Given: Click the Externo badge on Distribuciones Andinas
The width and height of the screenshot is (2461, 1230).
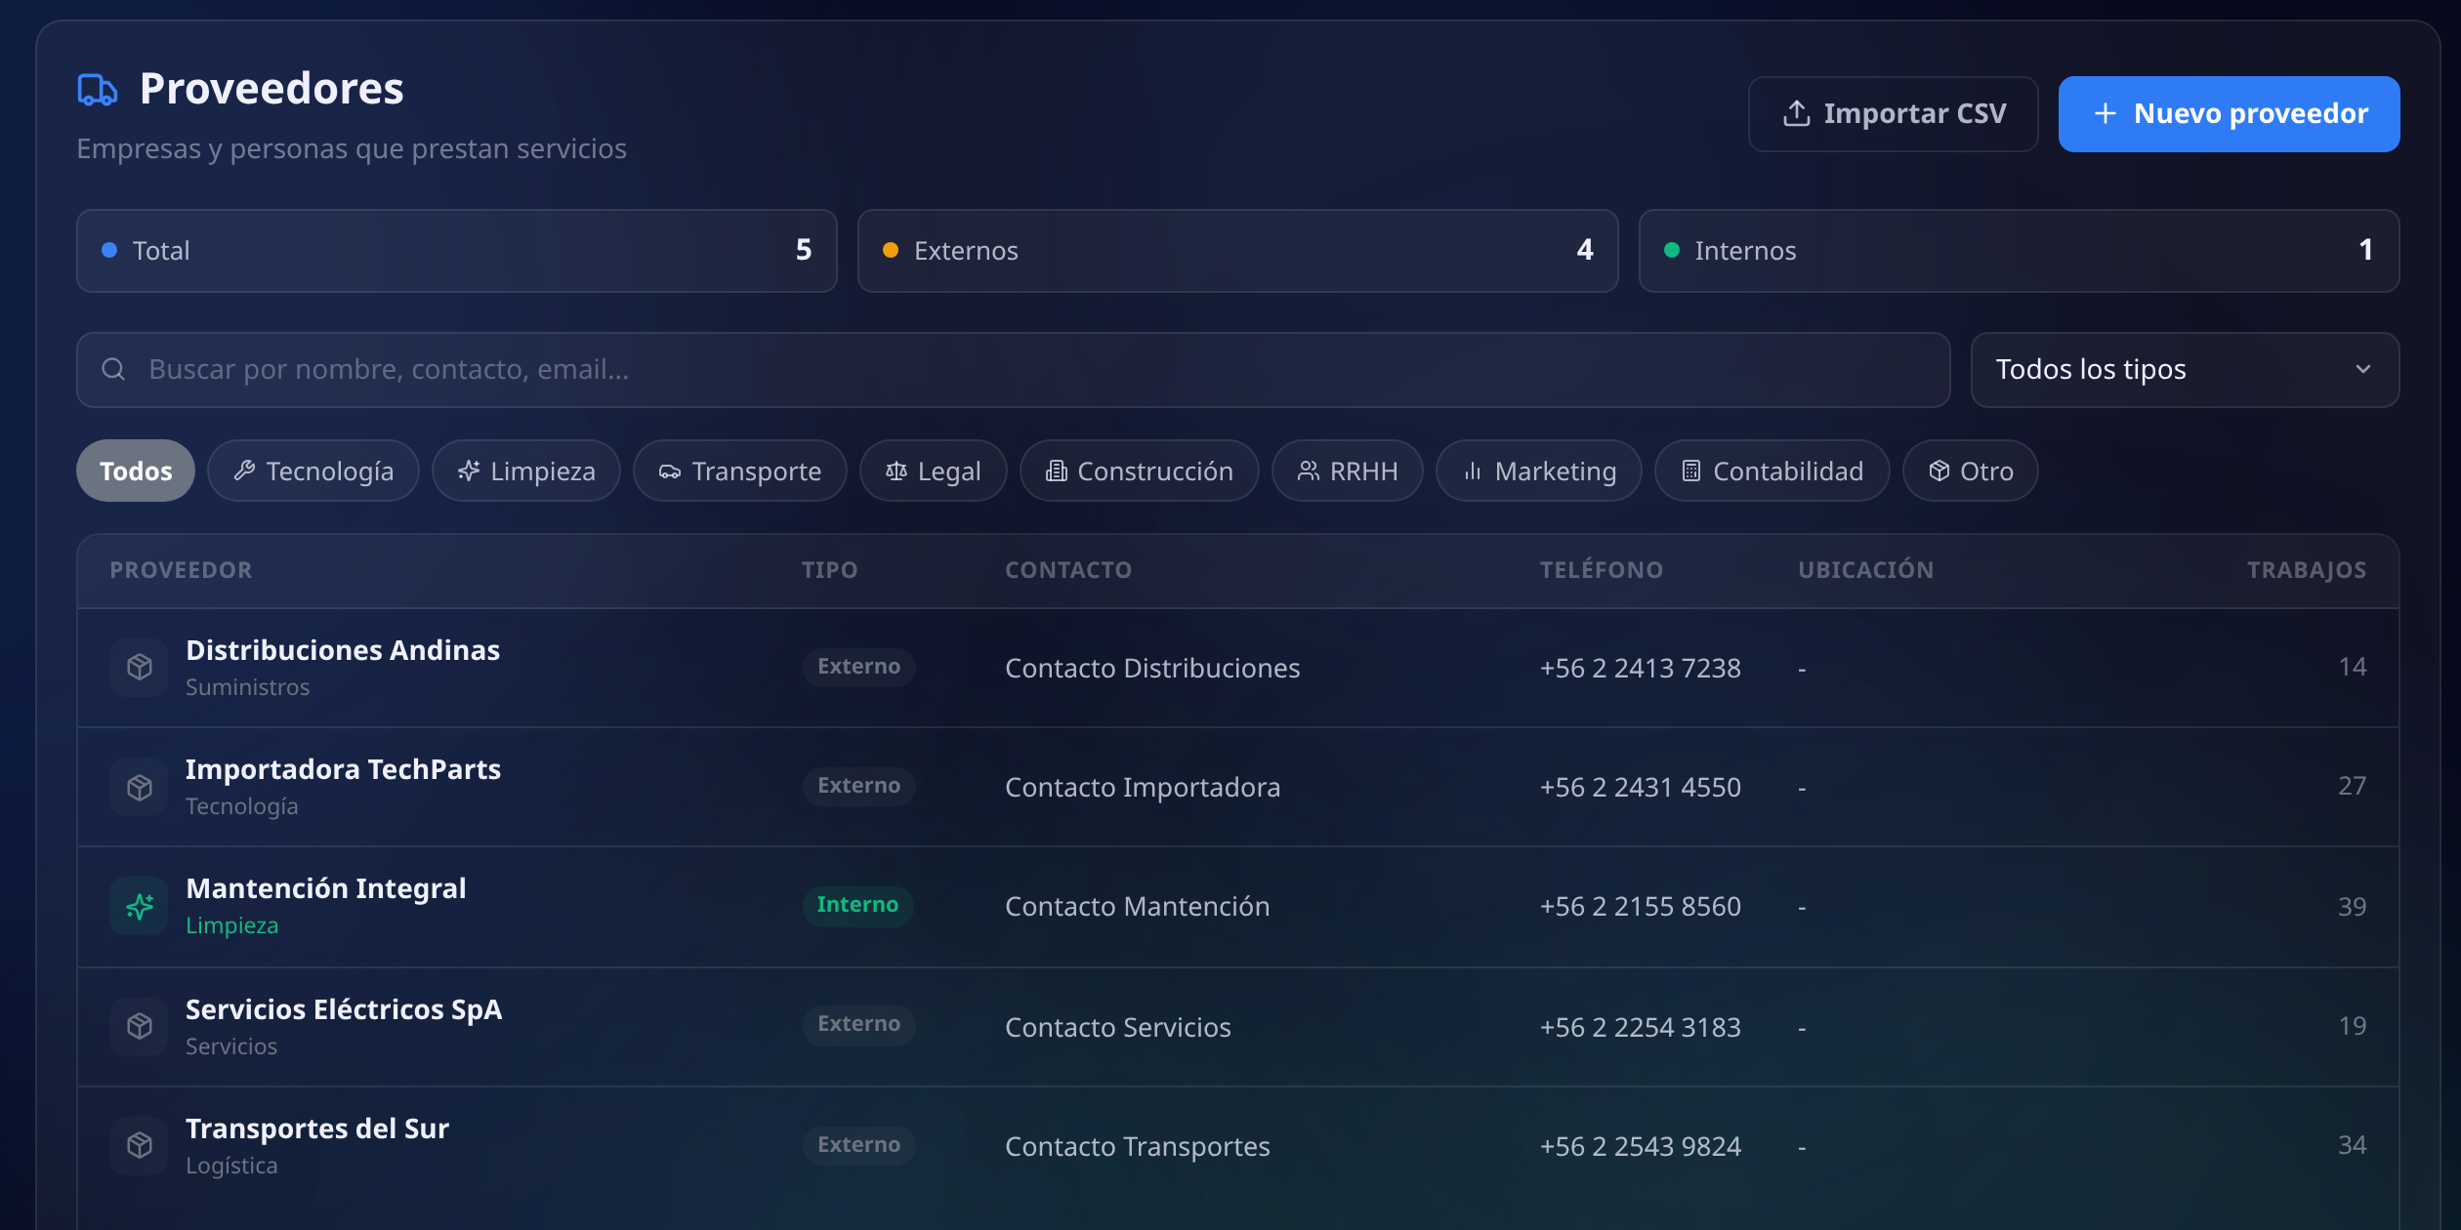Looking at the screenshot, I should 858,667.
